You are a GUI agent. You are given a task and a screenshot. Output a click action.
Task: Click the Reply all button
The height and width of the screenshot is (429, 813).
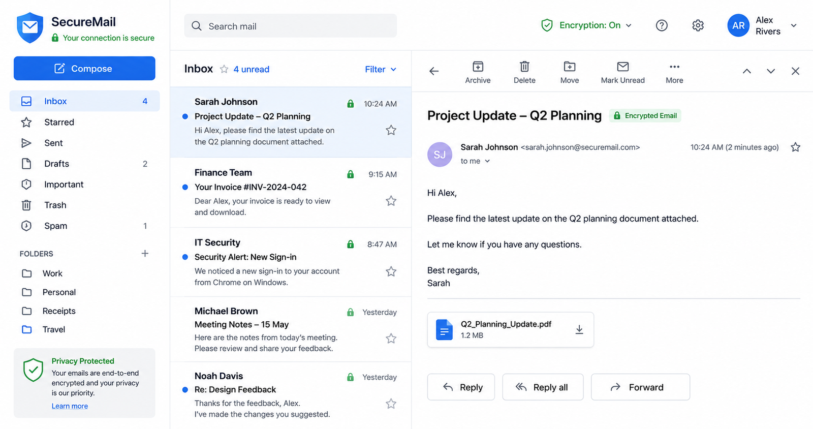[x=543, y=387]
